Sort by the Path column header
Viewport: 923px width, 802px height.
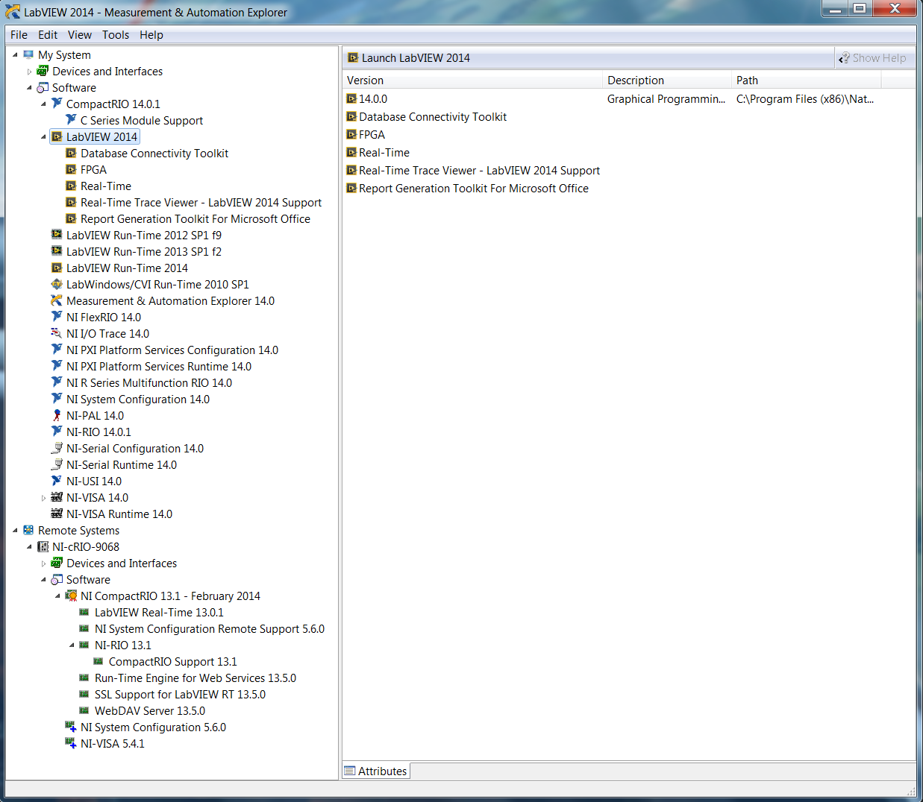tap(807, 80)
